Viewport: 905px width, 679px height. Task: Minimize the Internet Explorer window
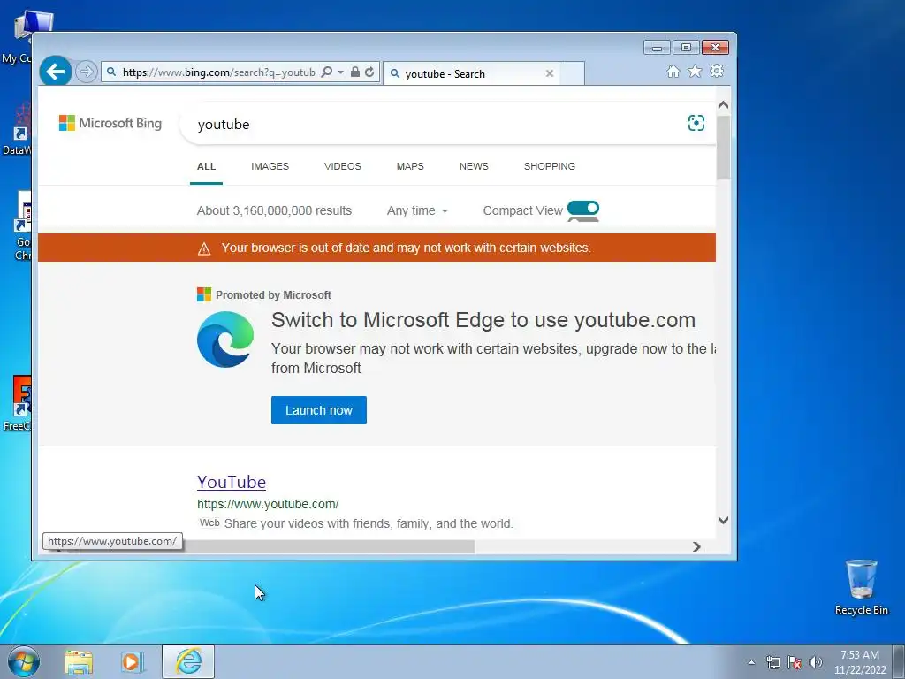657,48
